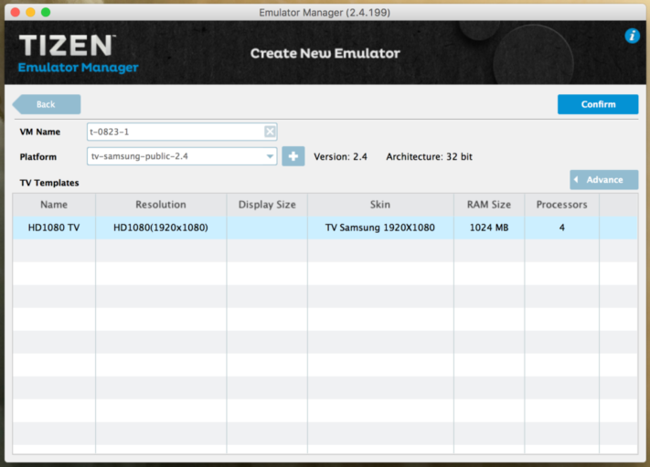Click the Tizen Emulator Manager logo
The height and width of the screenshot is (467, 650).
pyautogui.click(x=78, y=53)
